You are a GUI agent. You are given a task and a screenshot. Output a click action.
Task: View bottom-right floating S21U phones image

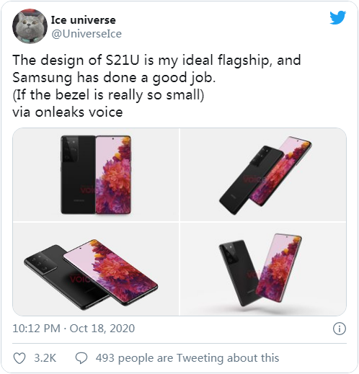(x=263, y=269)
